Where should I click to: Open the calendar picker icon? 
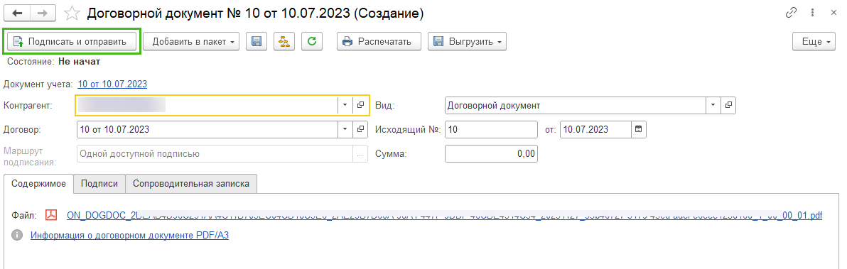coord(639,129)
